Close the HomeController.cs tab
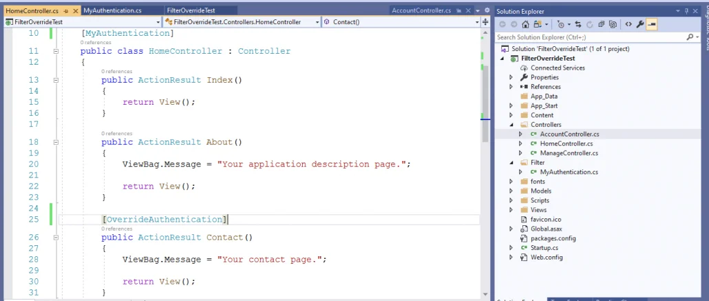 [74, 10]
